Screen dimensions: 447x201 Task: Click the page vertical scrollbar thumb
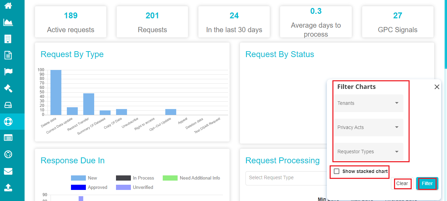coord(446,34)
